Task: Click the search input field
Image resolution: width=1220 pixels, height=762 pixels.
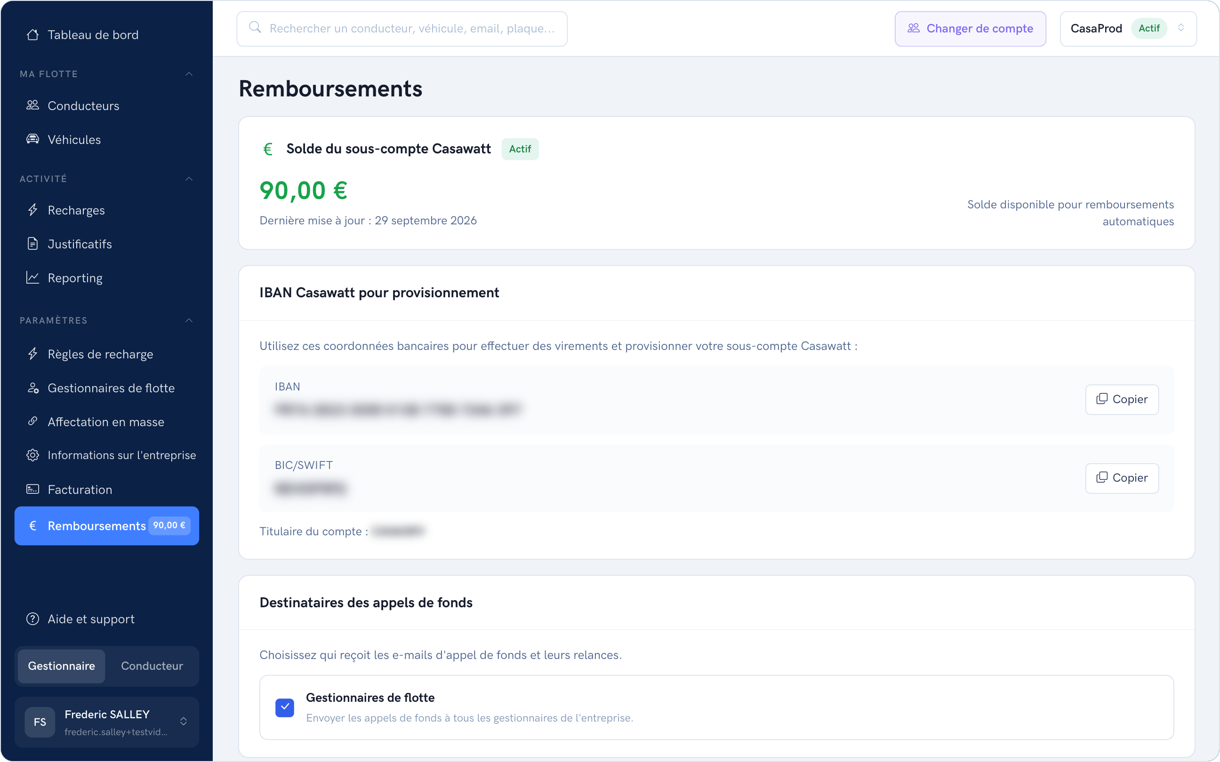Action: (402, 29)
